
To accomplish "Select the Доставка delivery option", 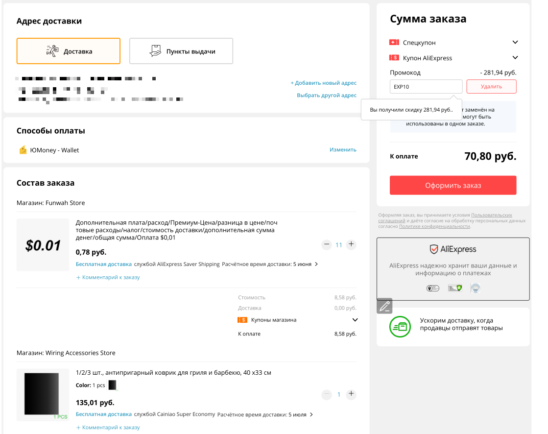I will coord(69,51).
